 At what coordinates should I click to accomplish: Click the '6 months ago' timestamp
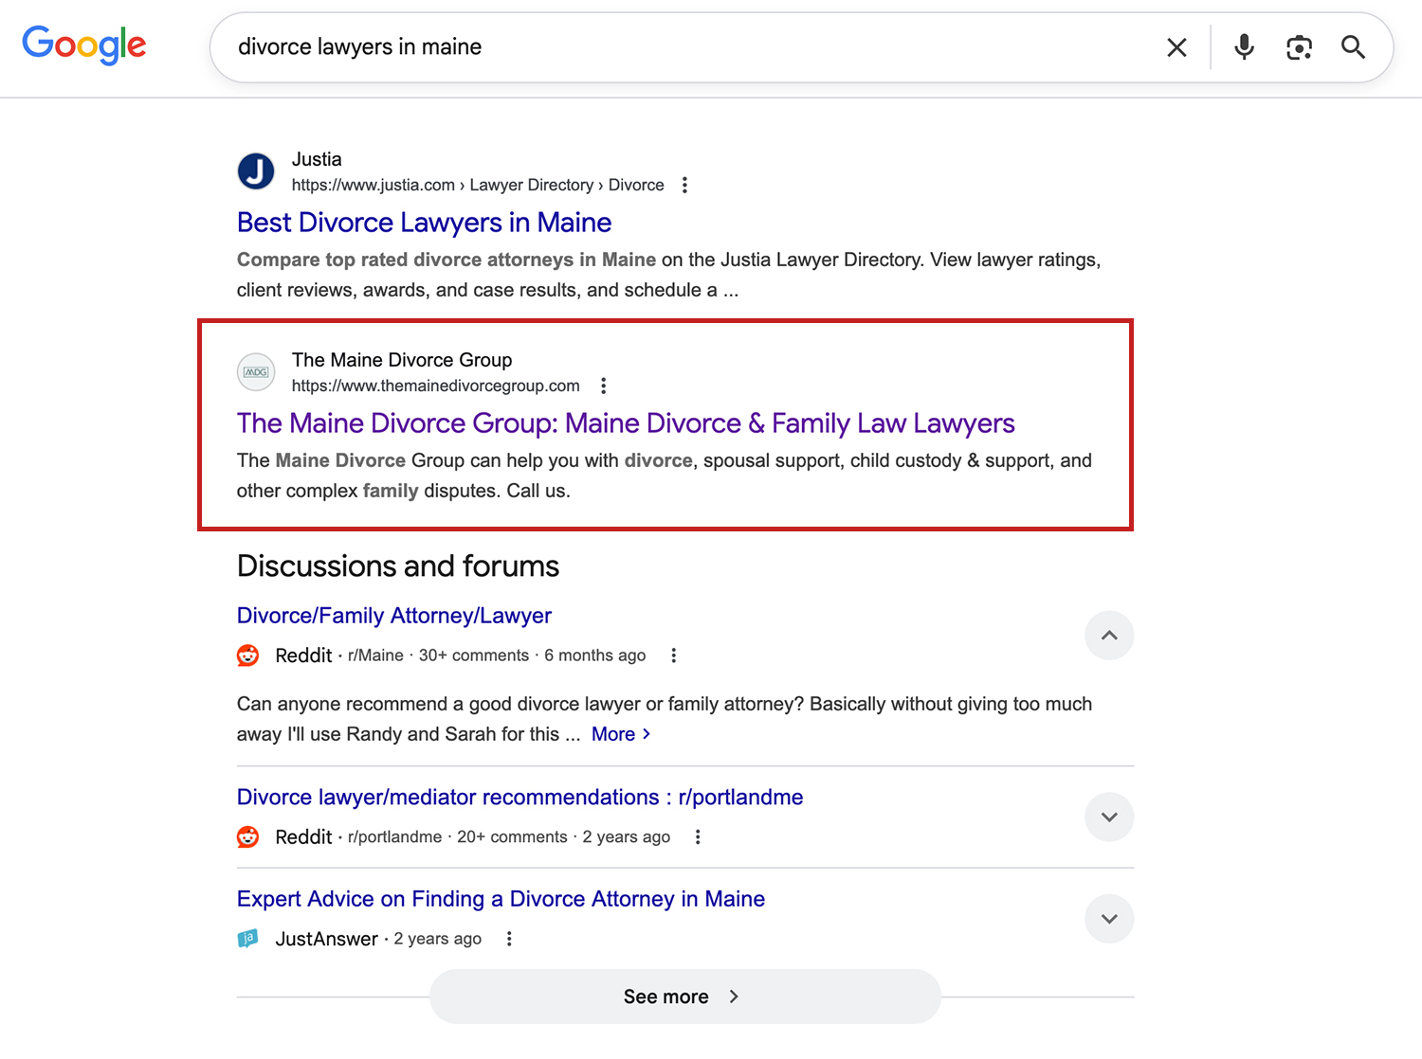(594, 655)
